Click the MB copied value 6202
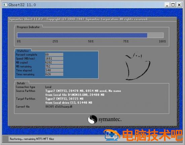The height and width of the screenshot is (145, 185). pos(54,62)
